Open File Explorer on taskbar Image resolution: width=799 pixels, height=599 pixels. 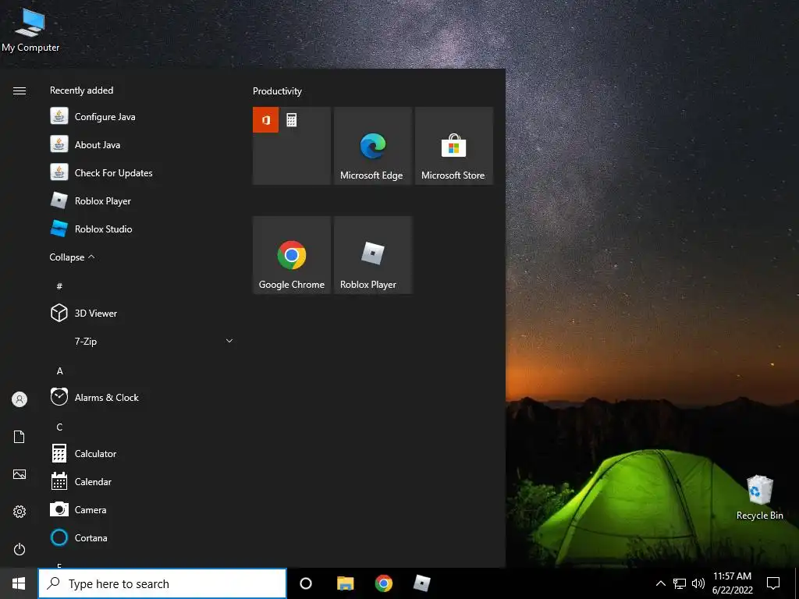[x=345, y=583]
